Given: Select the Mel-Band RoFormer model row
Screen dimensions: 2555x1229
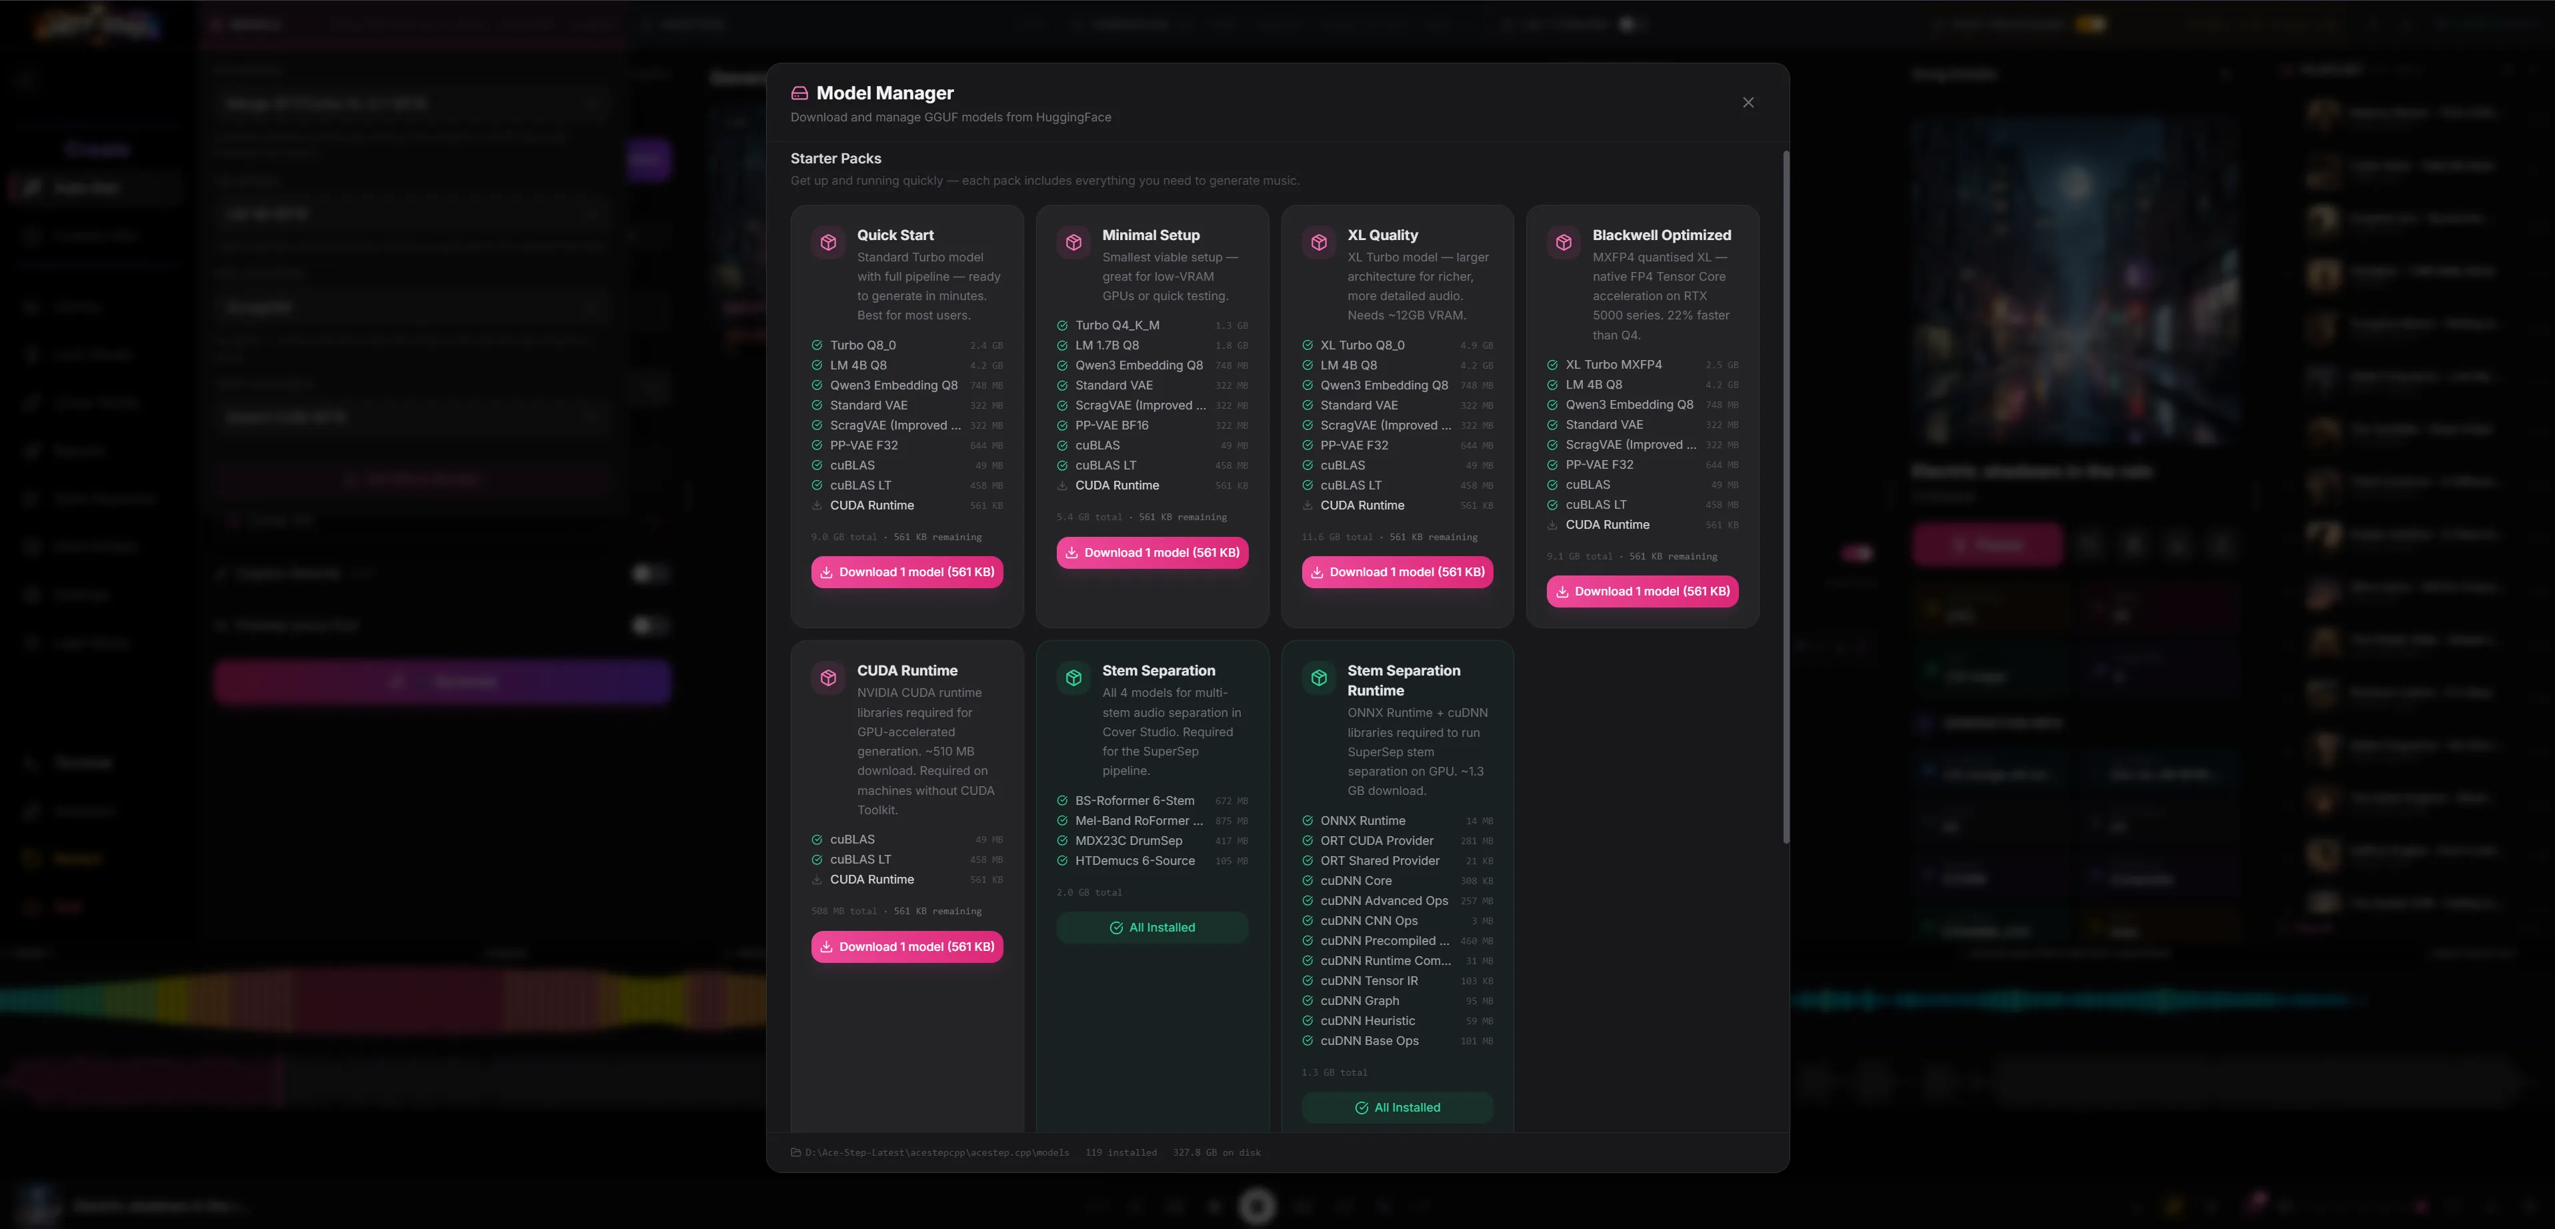Looking at the screenshot, I should coord(1151,822).
